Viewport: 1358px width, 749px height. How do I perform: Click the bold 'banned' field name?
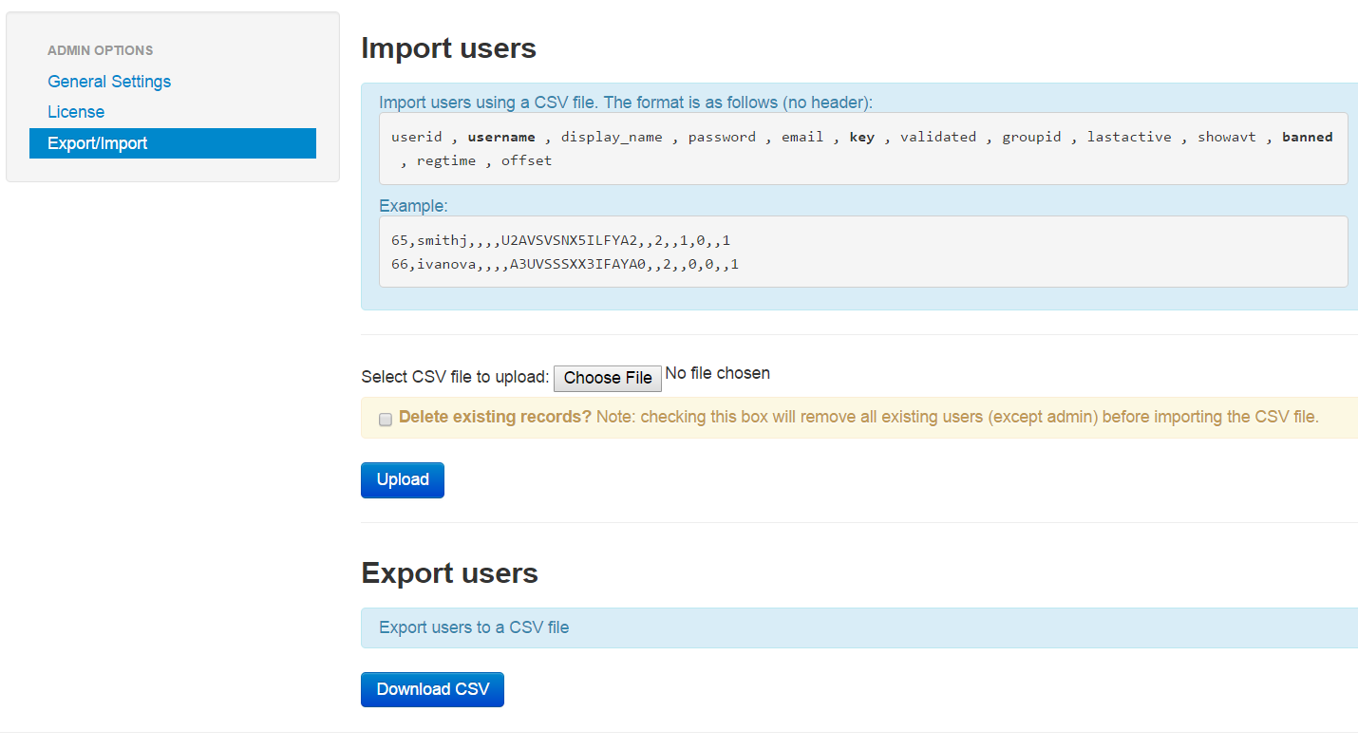[1308, 137]
